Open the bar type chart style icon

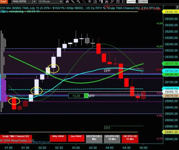67,1
